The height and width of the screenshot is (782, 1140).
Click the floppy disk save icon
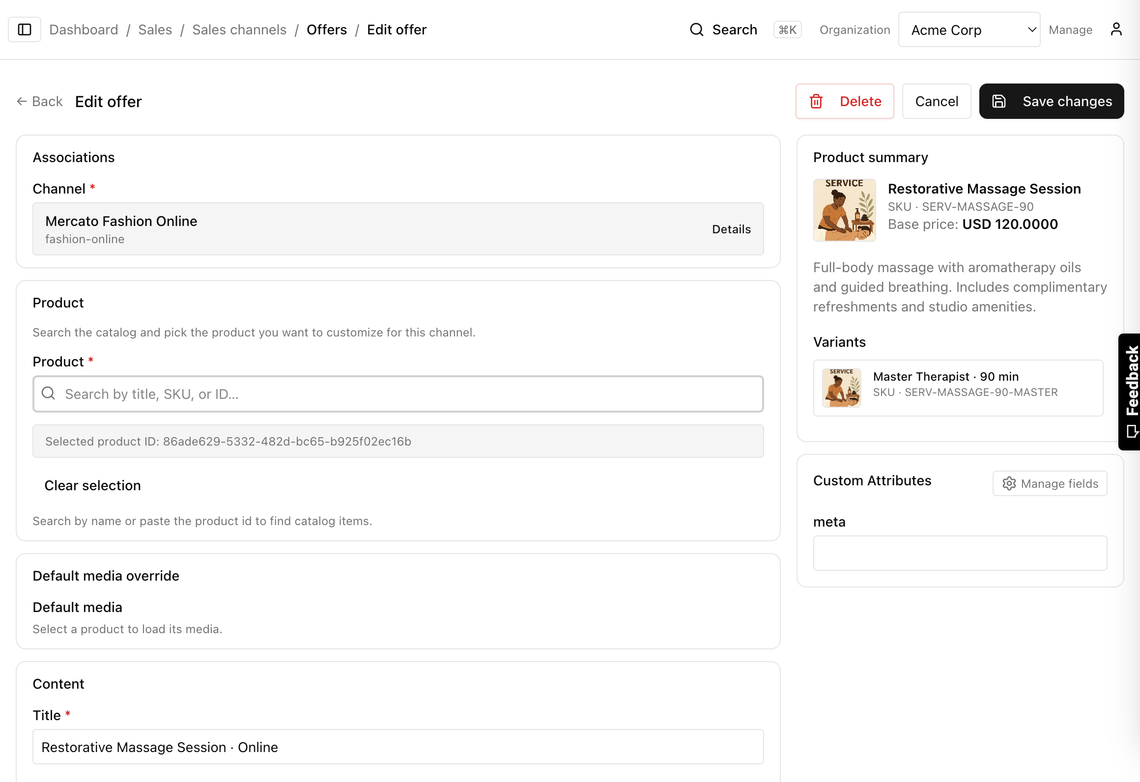pyautogui.click(x=999, y=101)
